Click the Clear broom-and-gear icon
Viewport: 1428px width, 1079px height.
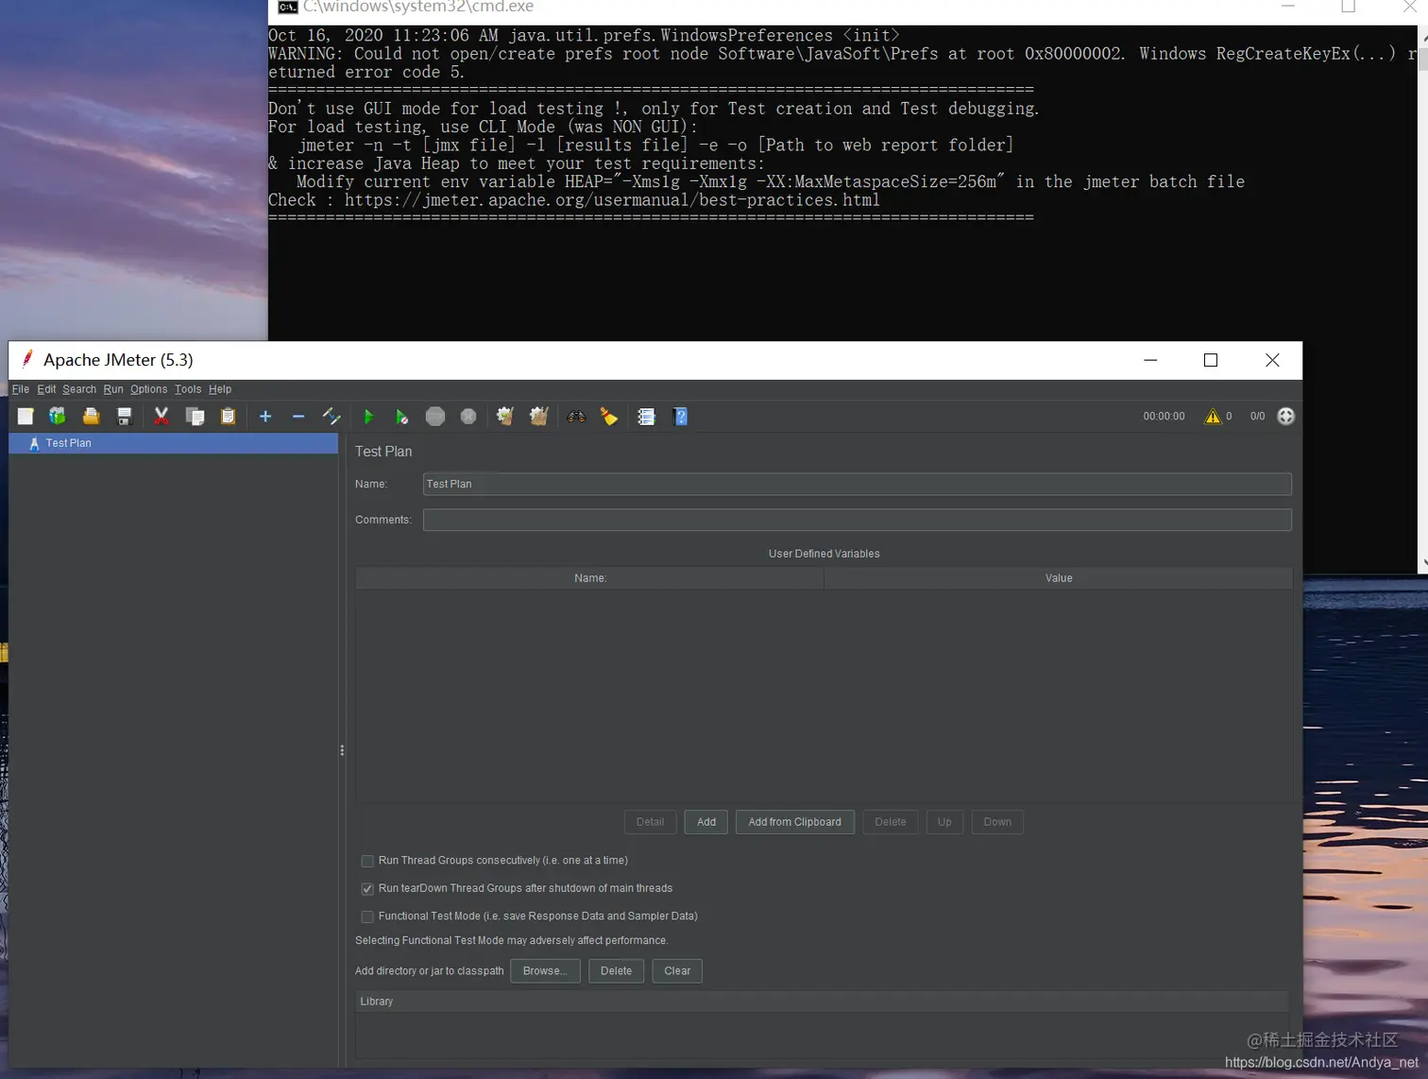coord(505,417)
